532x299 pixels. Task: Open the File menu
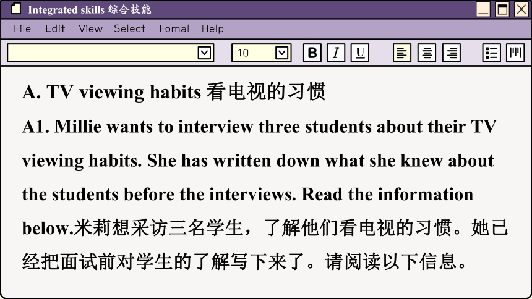pyautogui.click(x=22, y=28)
